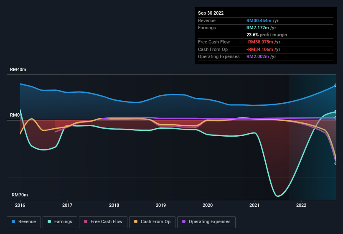Click the RM7.172m earnings value

tap(257, 28)
